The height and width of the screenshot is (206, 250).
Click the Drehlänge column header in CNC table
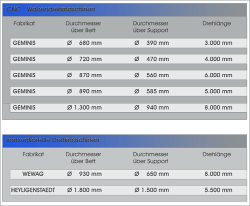coord(216,23)
